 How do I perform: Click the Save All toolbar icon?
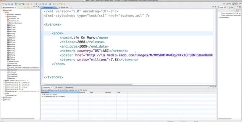[x=9, y=4]
